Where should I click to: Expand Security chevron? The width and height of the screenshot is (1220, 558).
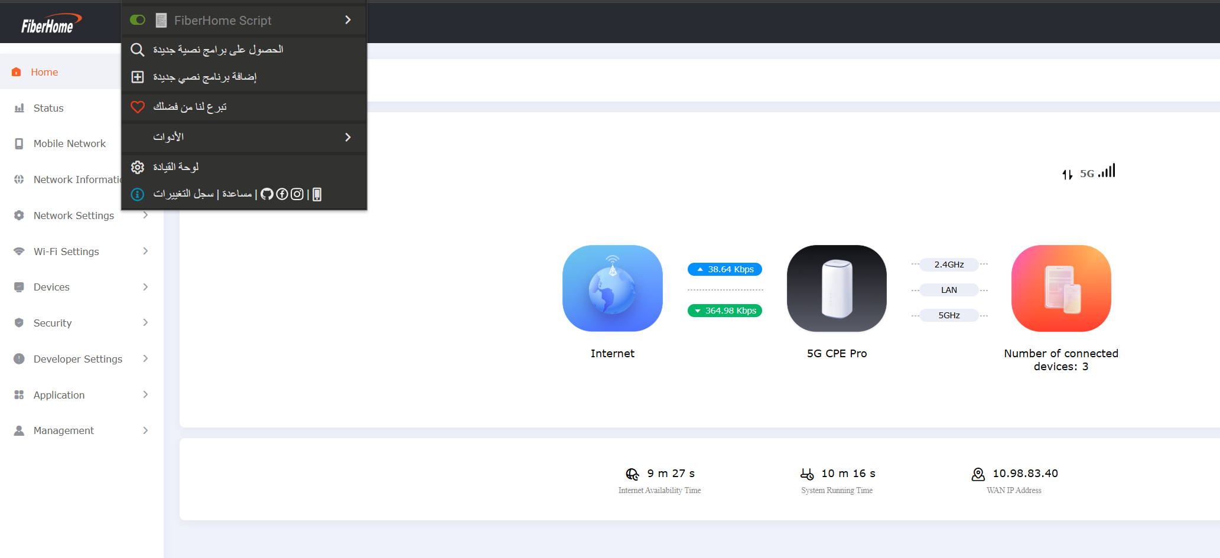tap(145, 322)
